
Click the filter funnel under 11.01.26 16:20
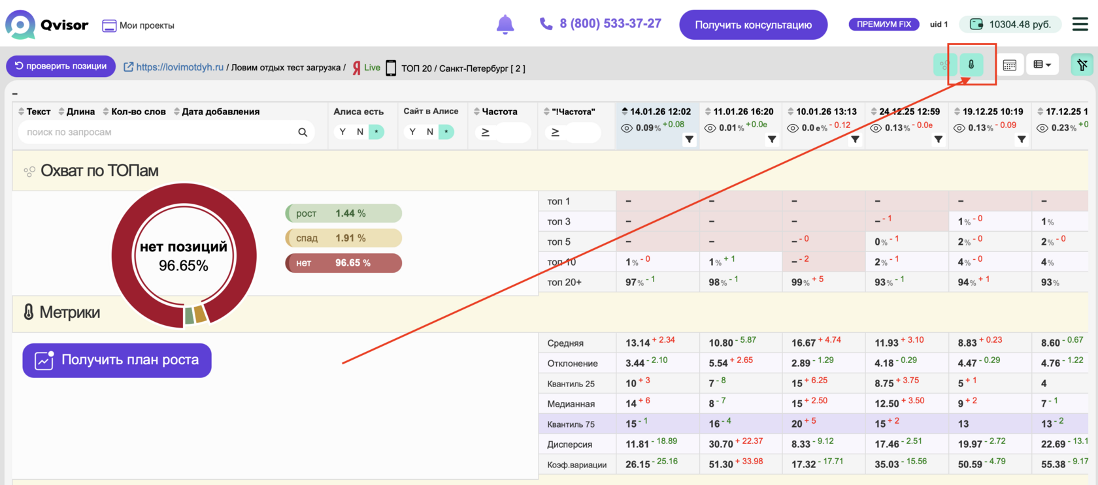pos(772,140)
